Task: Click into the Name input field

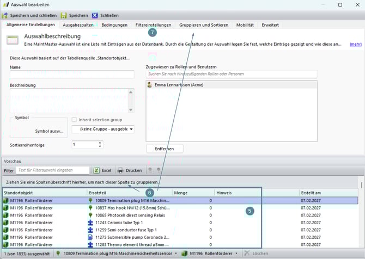Action: pyautogui.click(x=72, y=75)
